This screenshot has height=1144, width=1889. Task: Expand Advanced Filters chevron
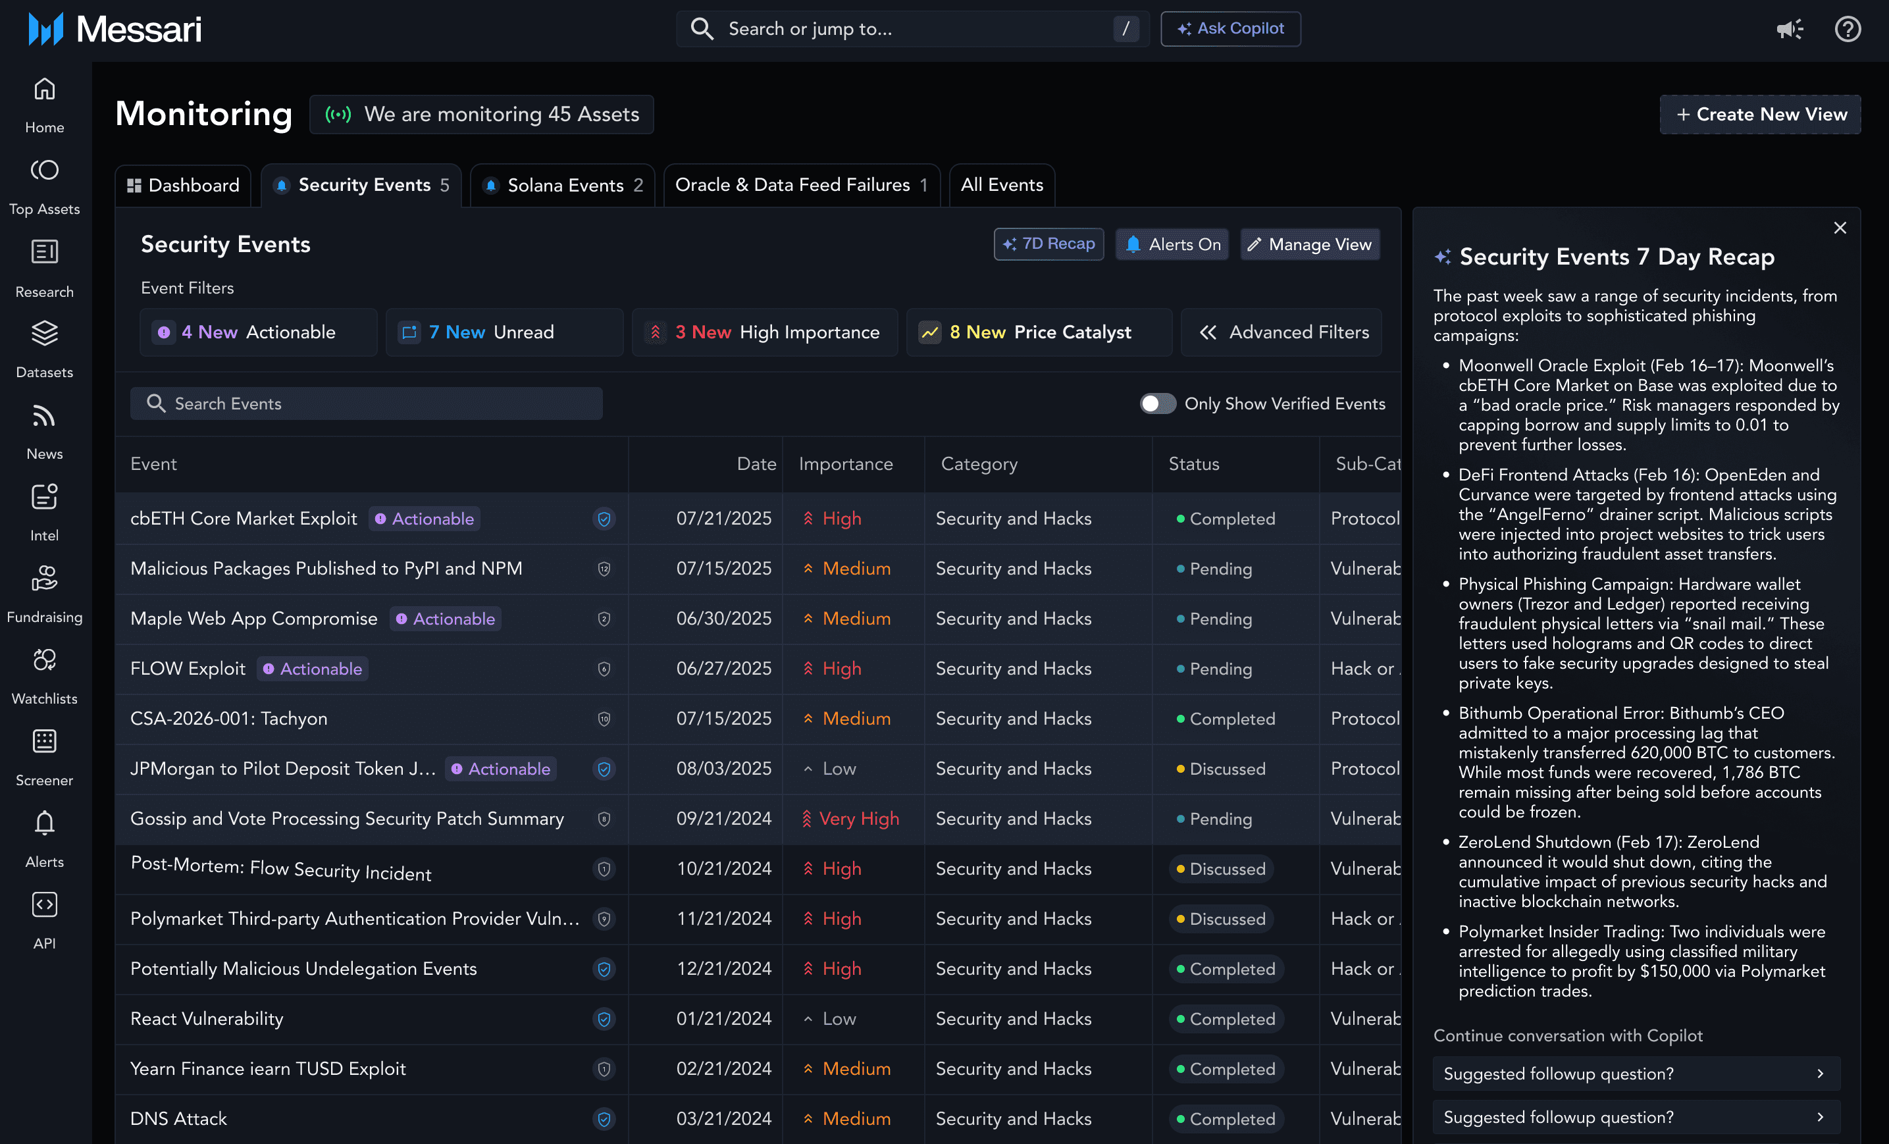point(1208,332)
